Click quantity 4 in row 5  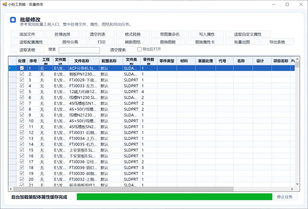tap(149, 92)
